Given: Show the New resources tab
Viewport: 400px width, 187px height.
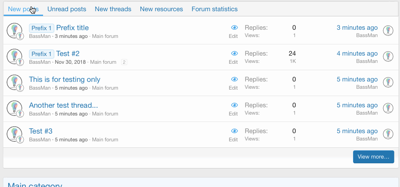Looking at the screenshot, I should tap(161, 9).
